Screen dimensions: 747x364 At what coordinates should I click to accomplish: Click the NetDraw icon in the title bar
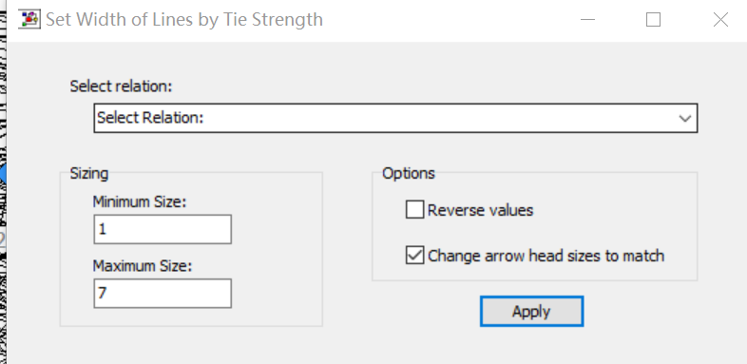click(x=29, y=20)
